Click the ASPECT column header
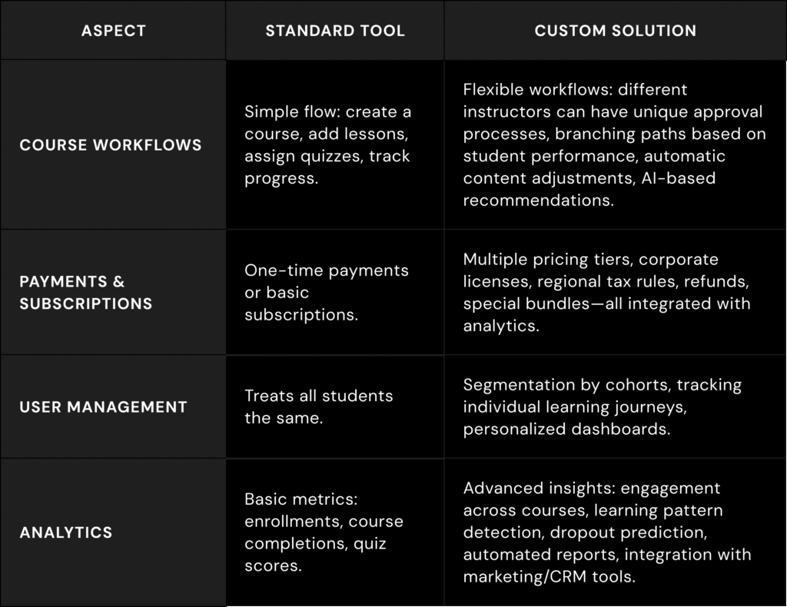Screen dimensions: 787x607 point(114,31)
